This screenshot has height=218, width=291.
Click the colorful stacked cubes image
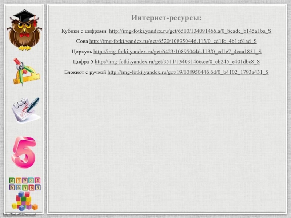24,201
